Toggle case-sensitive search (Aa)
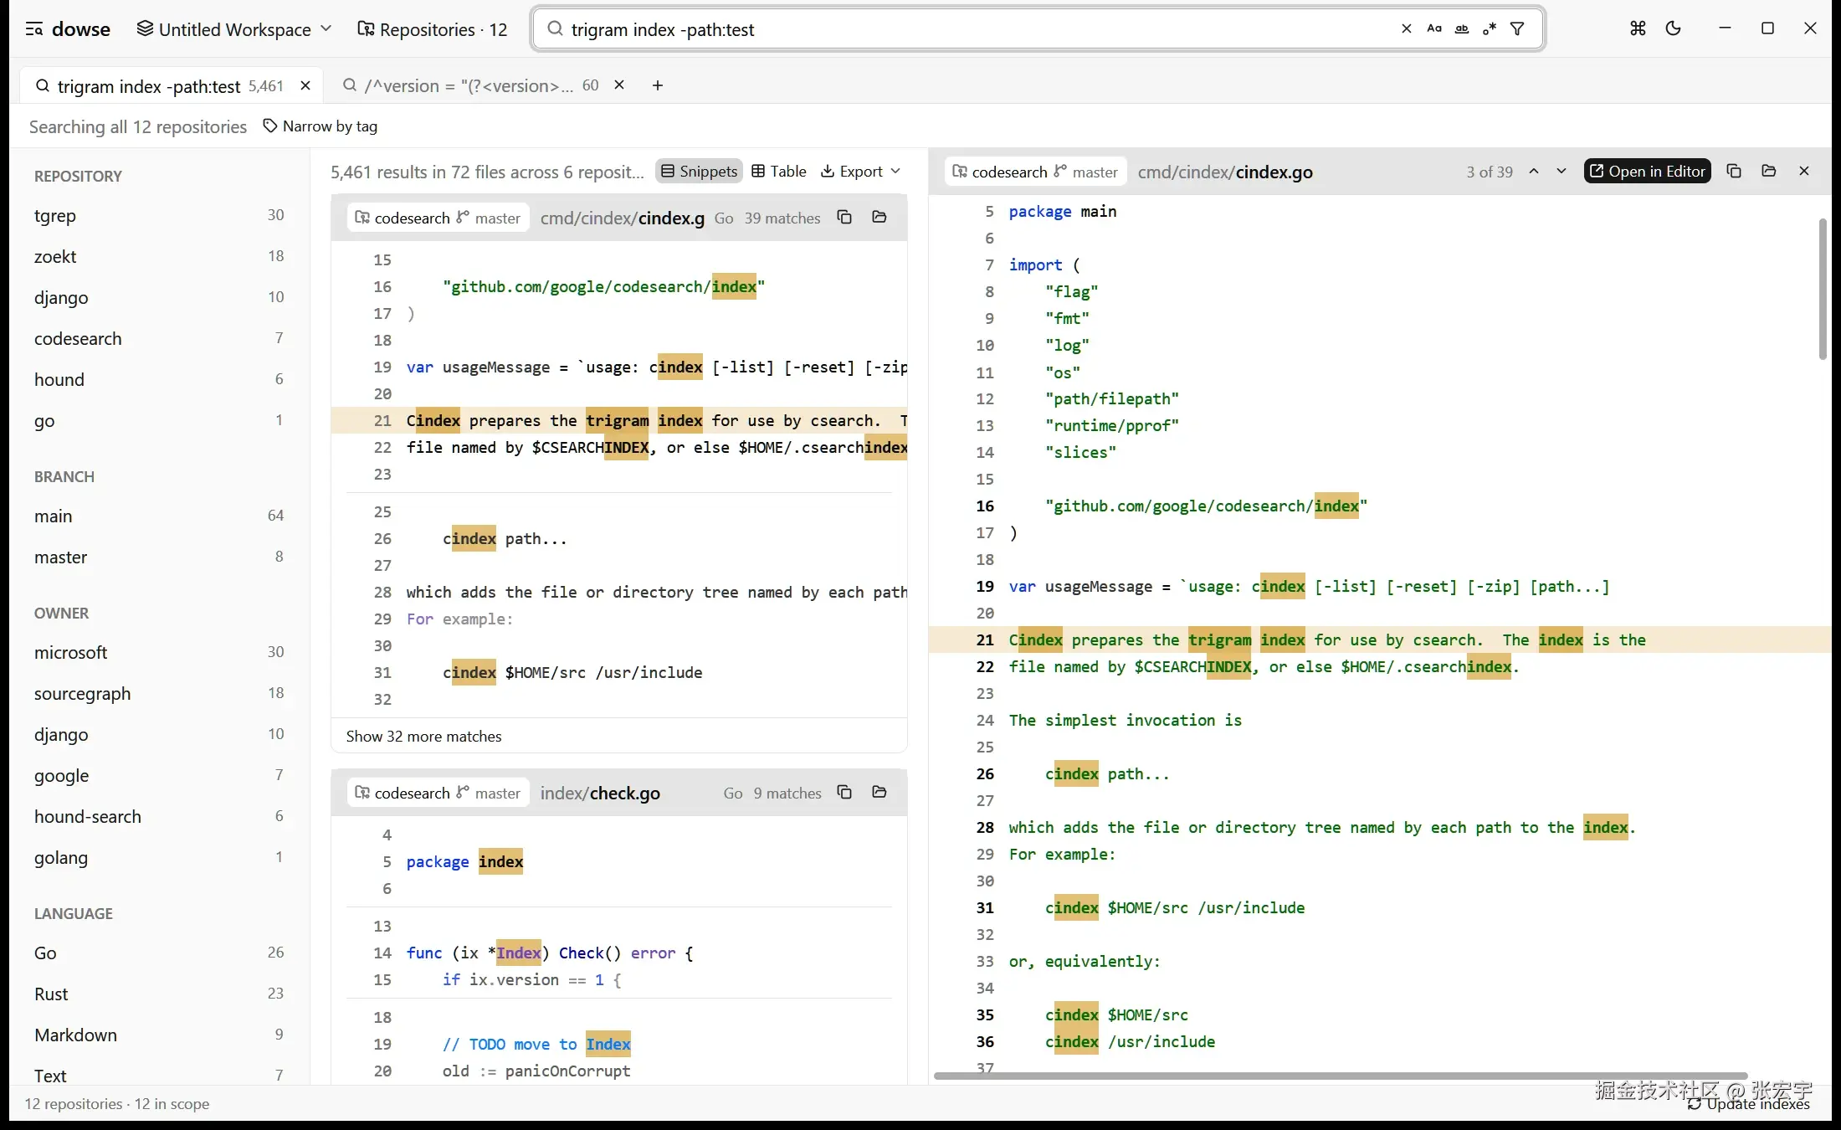This screenshot has height=1130, width=1841. click(1434, 28)
